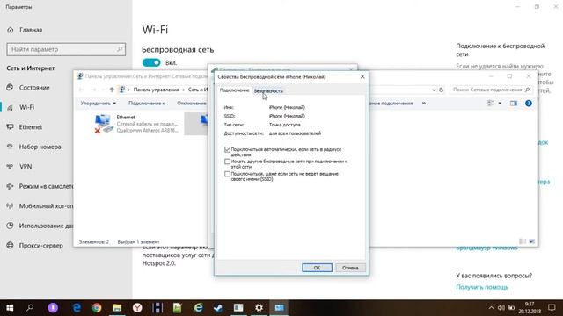563x316 pixels.
Task: Open Action Center notification icon
Action: pos(552,308)
